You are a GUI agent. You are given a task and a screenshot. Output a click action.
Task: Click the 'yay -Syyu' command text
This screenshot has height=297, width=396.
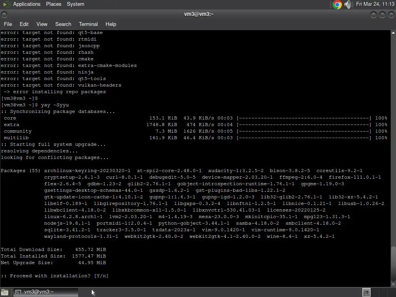tap(55, 105)
